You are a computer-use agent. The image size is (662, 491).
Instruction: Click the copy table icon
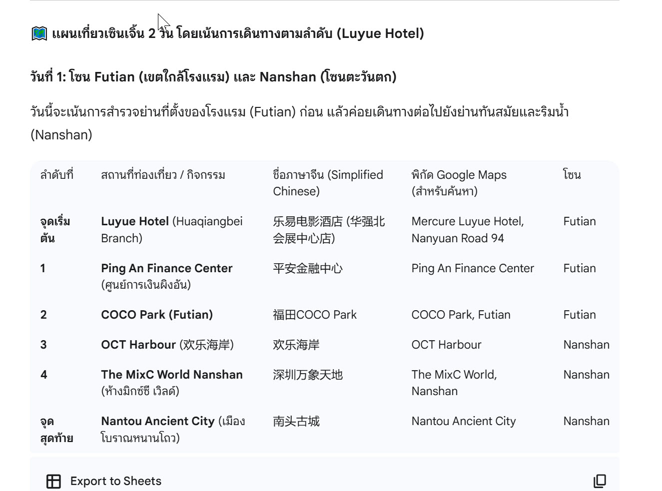[x=600, y=481]
